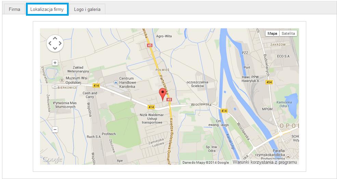Switch to Satelita map view
Screen dimensions: 337x179
click(288, 33)
